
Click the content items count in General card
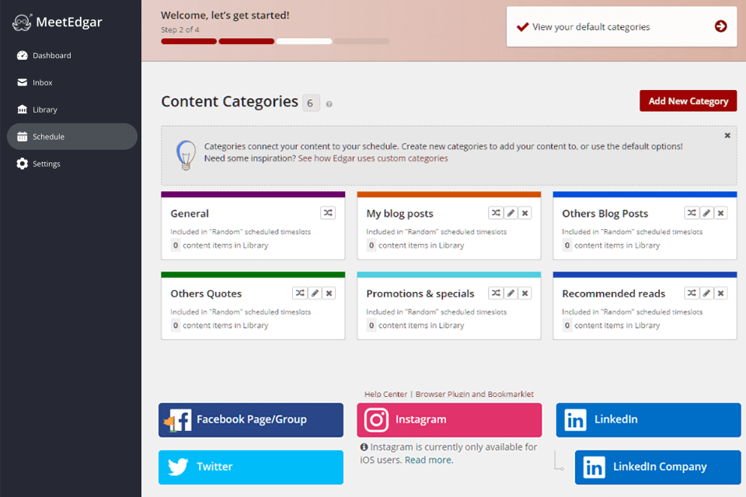[x=176, y=245]
